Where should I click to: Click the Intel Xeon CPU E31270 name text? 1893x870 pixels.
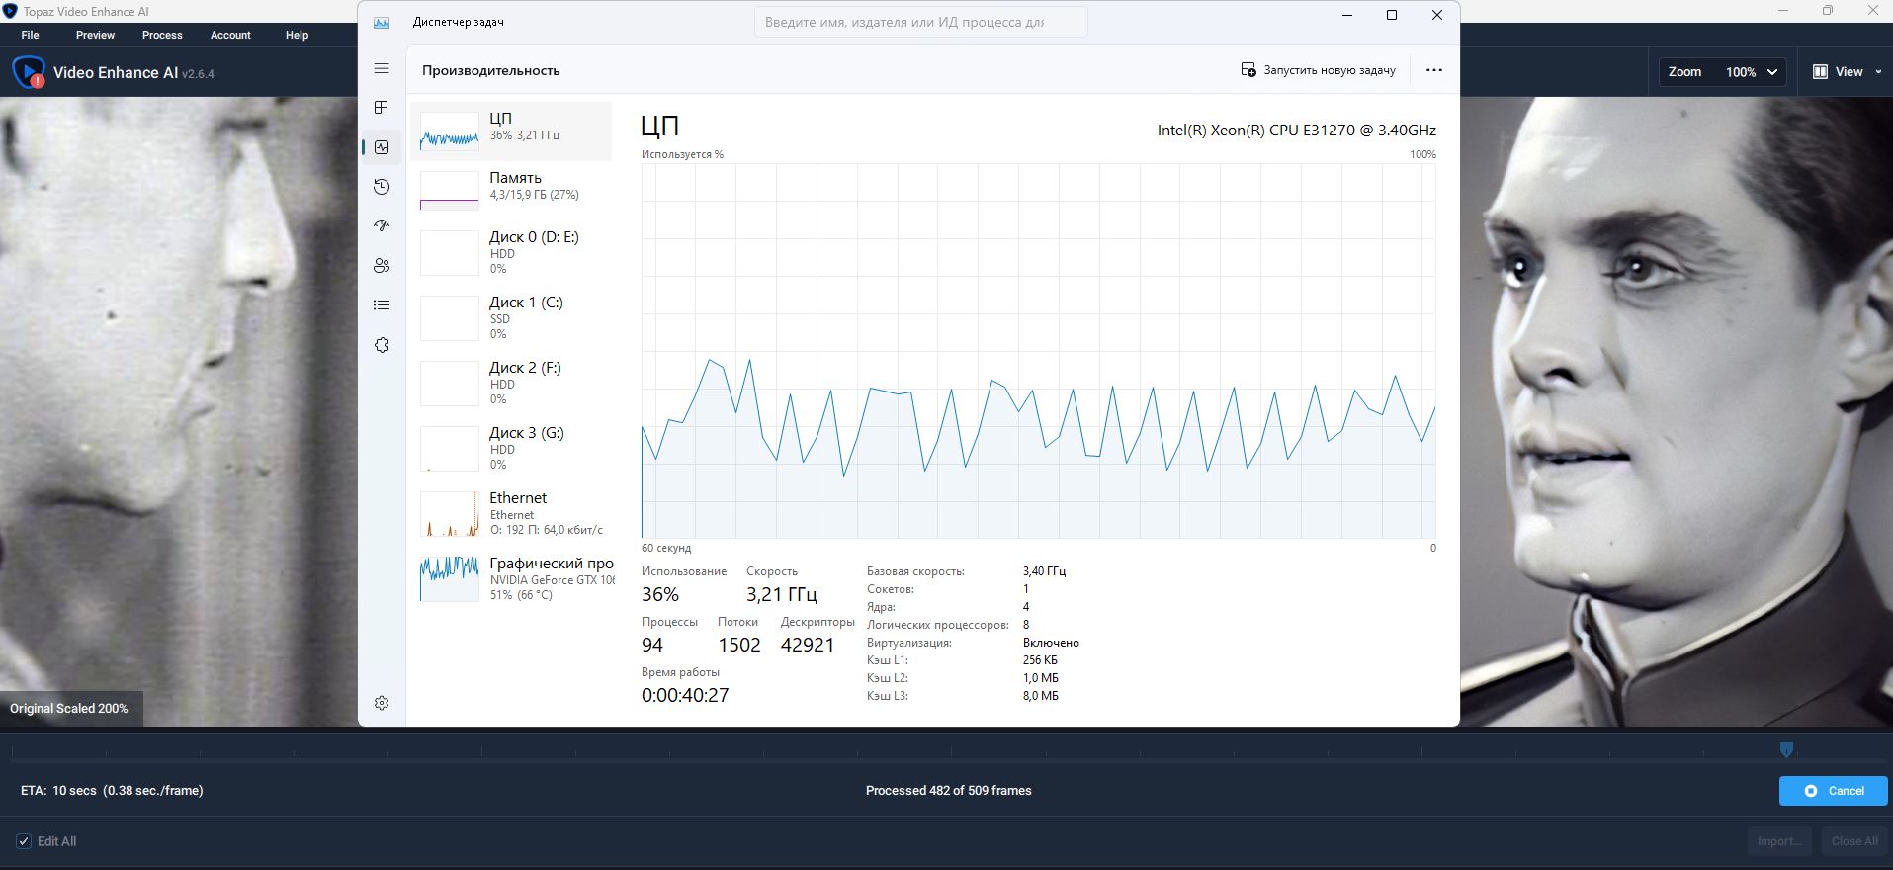1297,130
